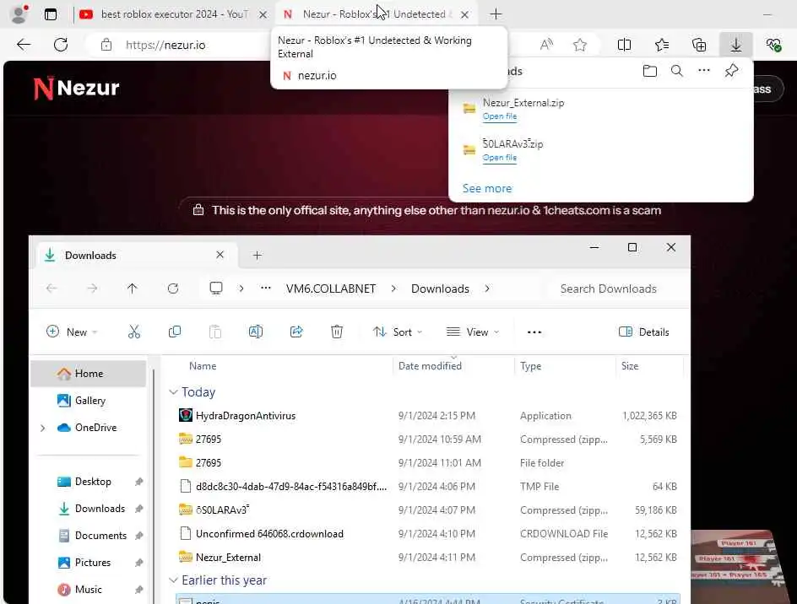Image resolution: width=797 pixels, height=604 pixels.
Task: Open Desktop in navigation pane
Action: point(93,482)
